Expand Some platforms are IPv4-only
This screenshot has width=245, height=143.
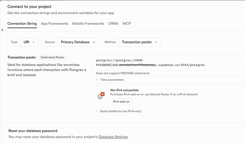[x=121, y=111]
